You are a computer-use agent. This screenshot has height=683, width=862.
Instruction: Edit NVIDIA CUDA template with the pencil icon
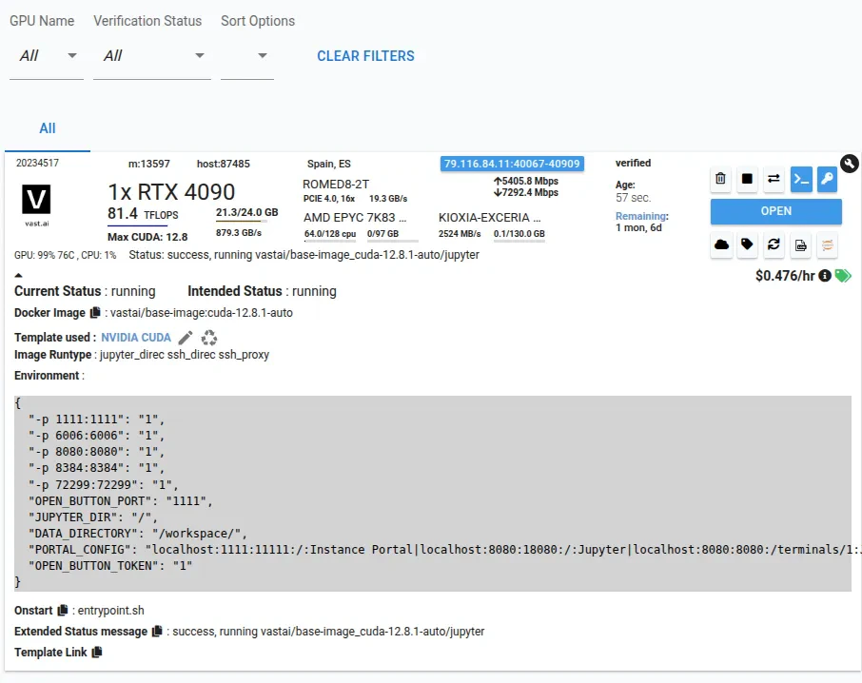pos(185,337)
